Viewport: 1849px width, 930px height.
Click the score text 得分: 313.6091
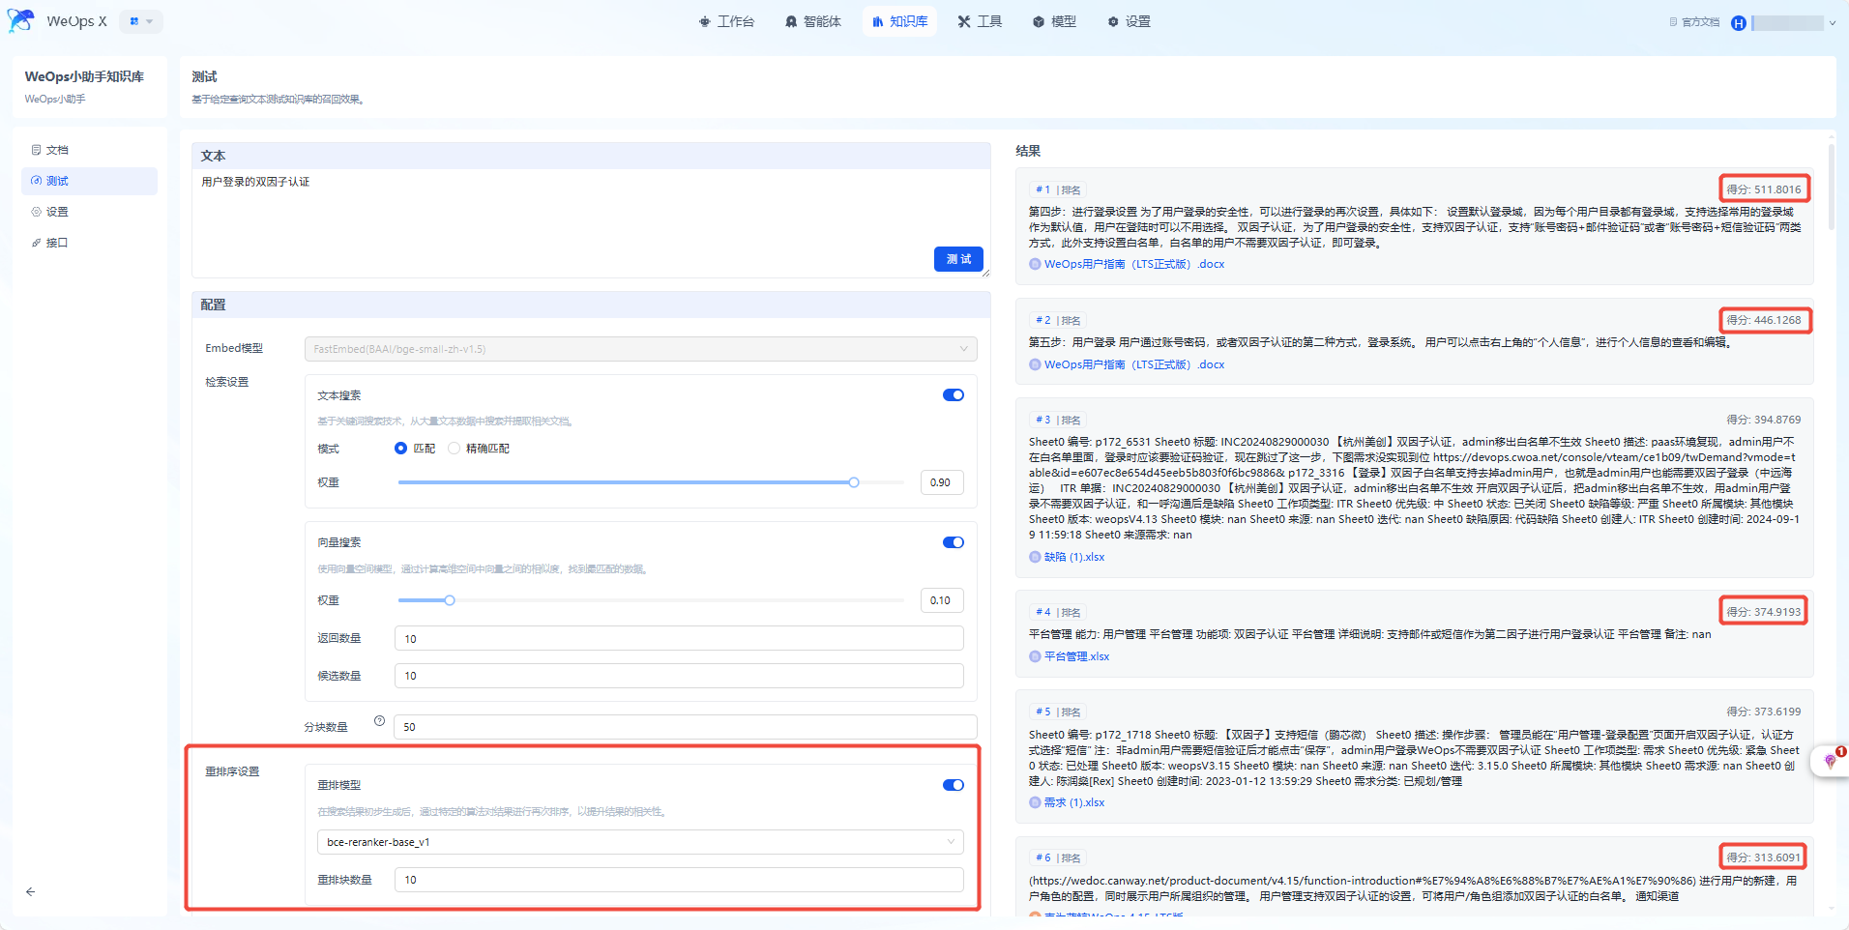[x=1764, y=857]
